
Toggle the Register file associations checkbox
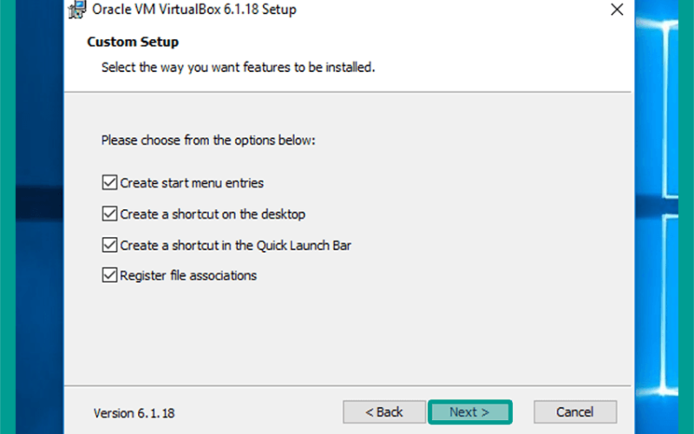tap(109, 275)
